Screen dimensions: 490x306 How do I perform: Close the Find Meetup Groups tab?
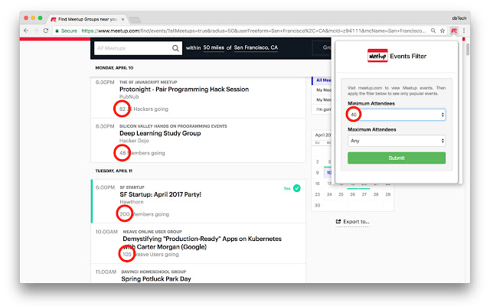pyautogui.click(x=122, y=19)
